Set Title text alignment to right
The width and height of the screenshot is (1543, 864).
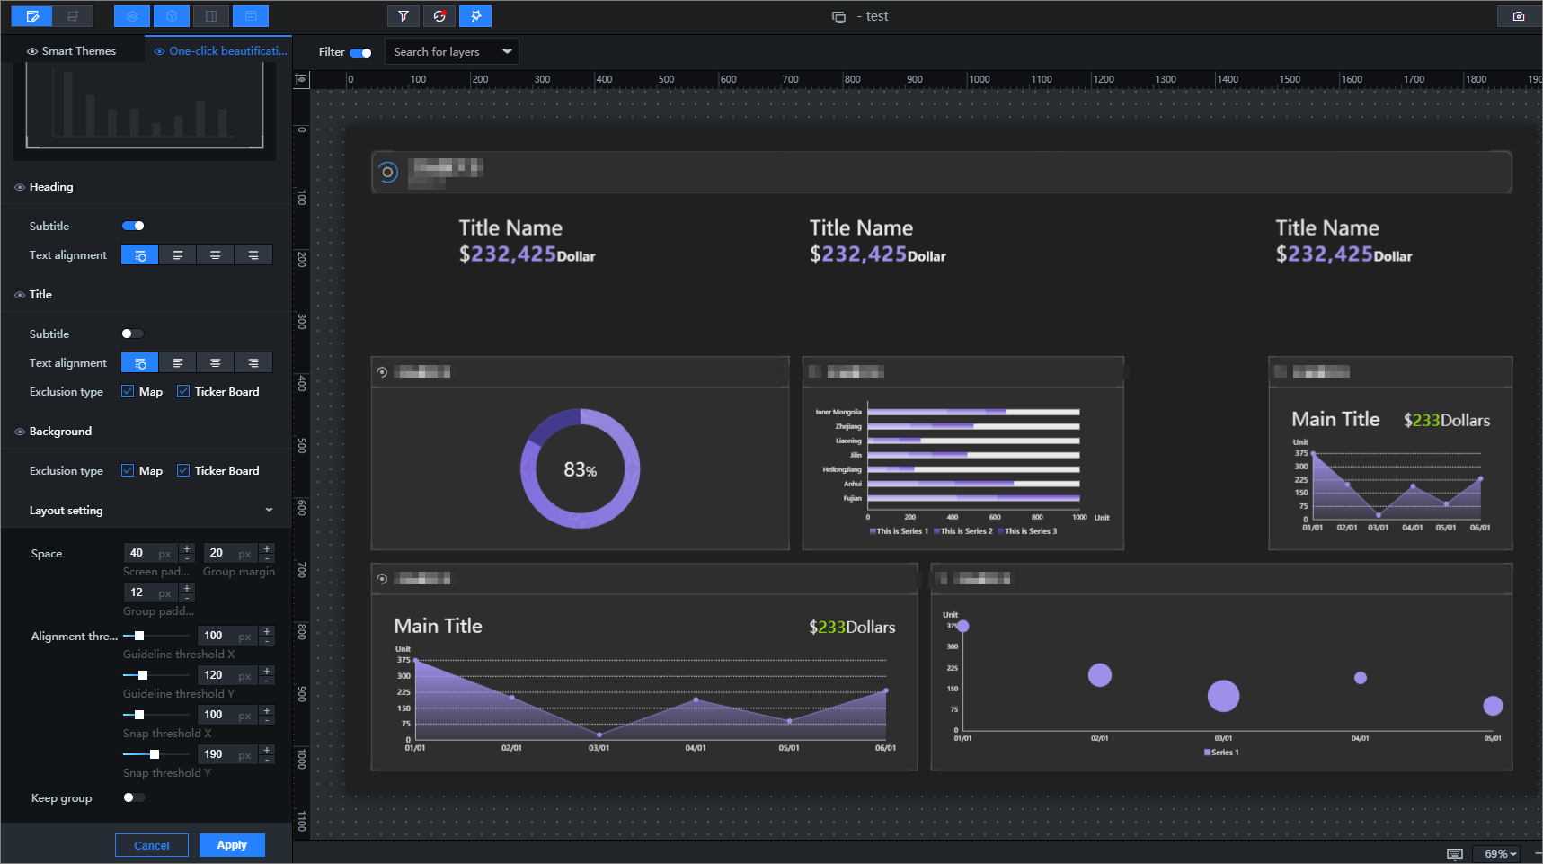tap(253, 363)
